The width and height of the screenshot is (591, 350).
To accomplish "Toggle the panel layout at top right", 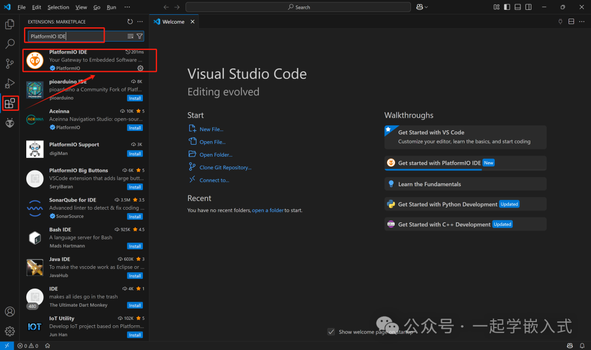I will click(517, 7).
